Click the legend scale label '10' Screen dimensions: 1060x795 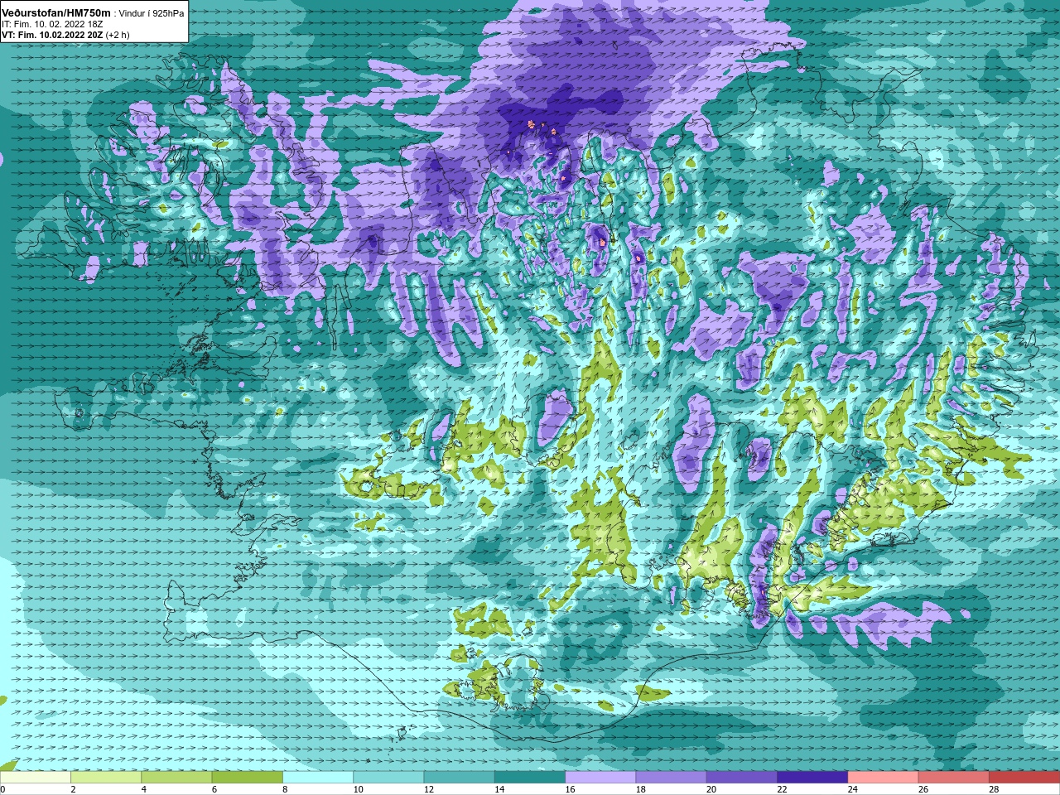pyautogui.click(x=358, y=789)
